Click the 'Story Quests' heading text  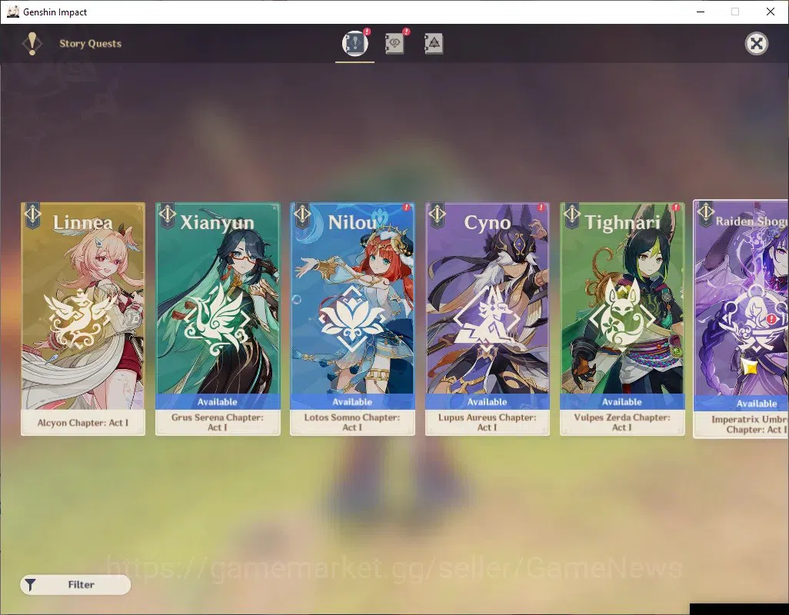(91, 44)
